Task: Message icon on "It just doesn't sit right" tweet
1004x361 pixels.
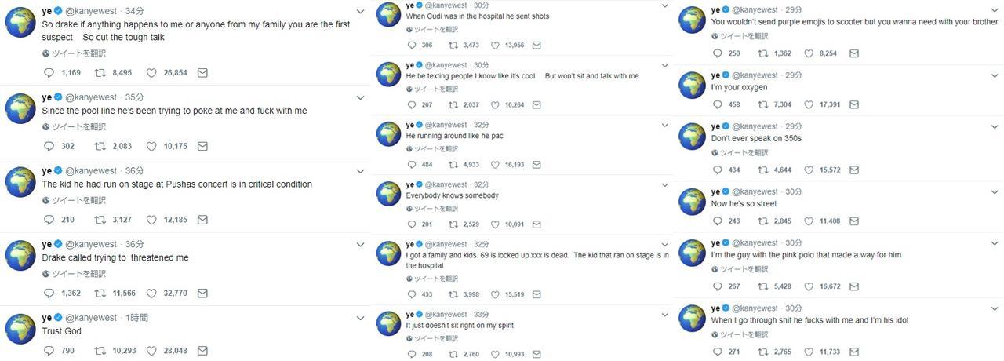Action: pos(537,354)
